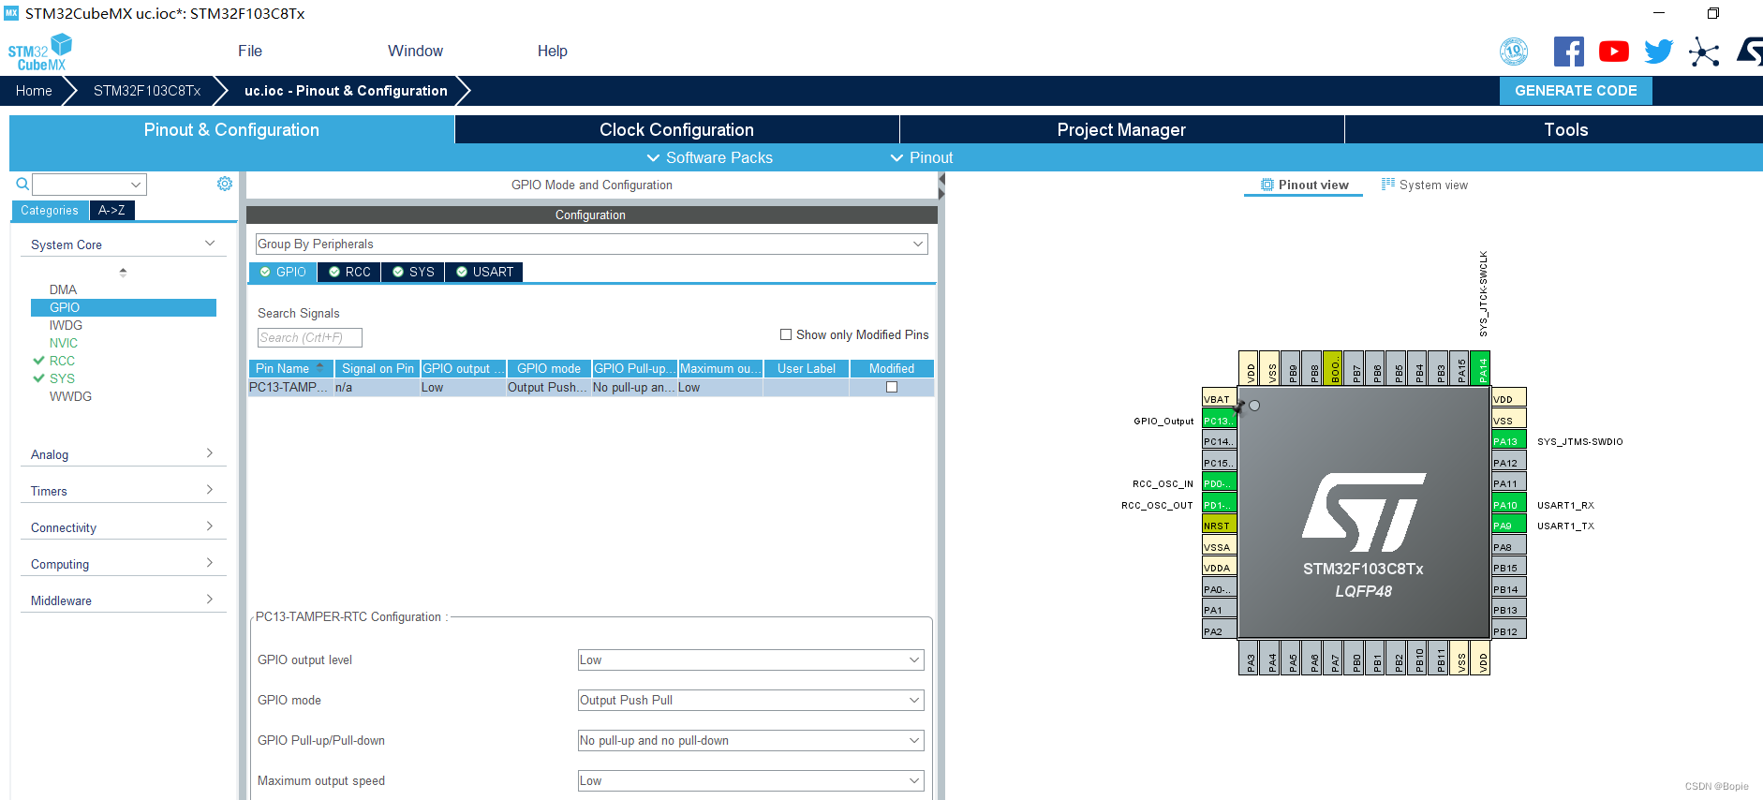Select pin PA8 on the chip

[x=1509, y=547]
